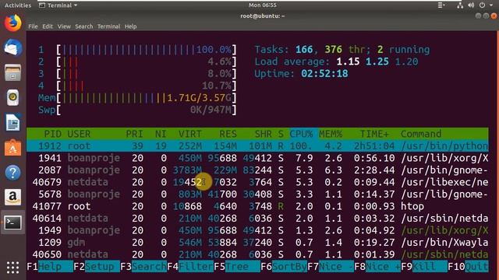The height and width of the screenshot is (280, 499).
Task: Sort by the PID column header
Action: tap(52, 134)
